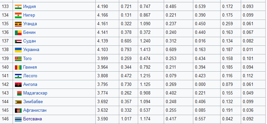
Task: Follow the visited Ботсвана link
Action: pos(33,119)
